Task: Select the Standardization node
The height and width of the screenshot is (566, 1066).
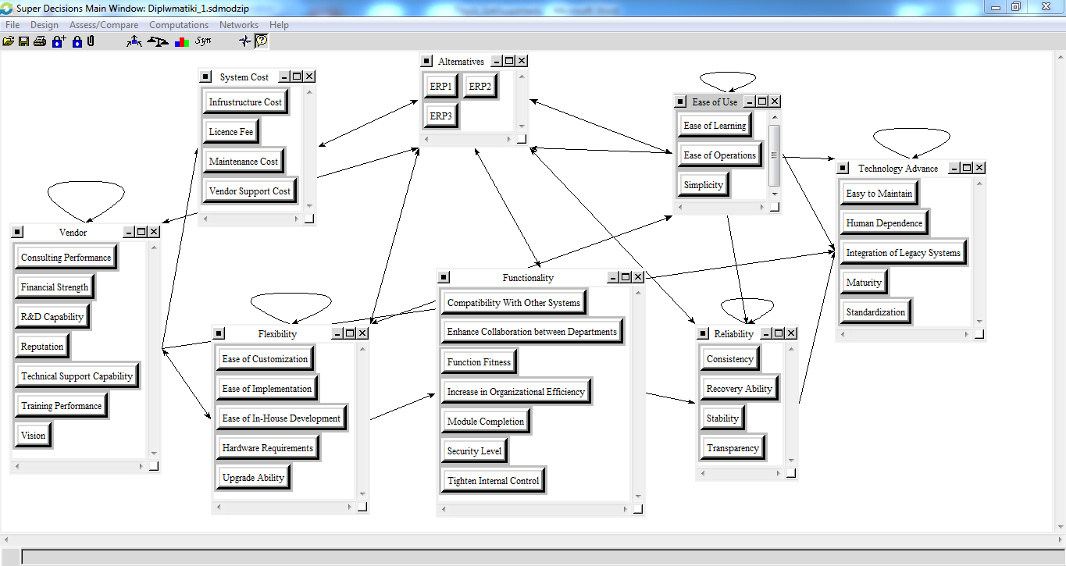Action: [x=876, y=312]
